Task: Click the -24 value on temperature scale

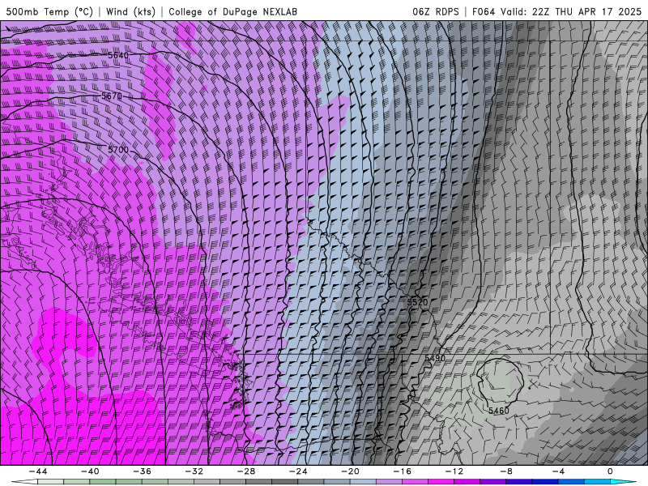Action: [x=298, y=471]
